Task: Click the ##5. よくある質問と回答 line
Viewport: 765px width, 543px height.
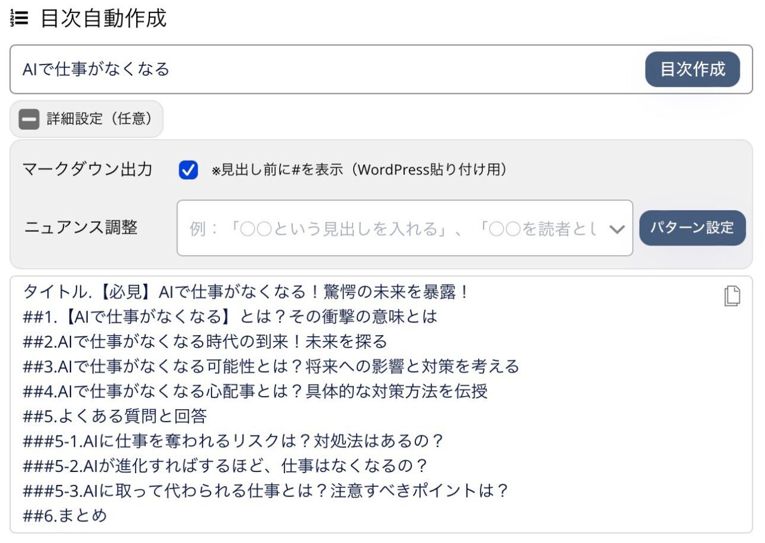Action: 115,416
